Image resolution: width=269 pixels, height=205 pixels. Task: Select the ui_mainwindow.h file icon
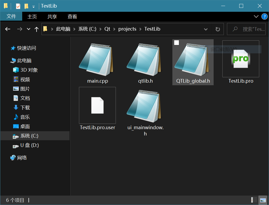point(145,106)
